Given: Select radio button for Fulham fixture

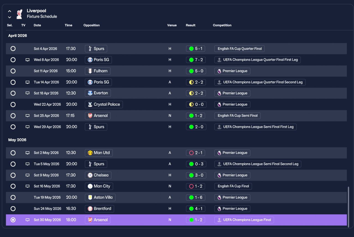Looking at the screenshot, I should (13, 71).
